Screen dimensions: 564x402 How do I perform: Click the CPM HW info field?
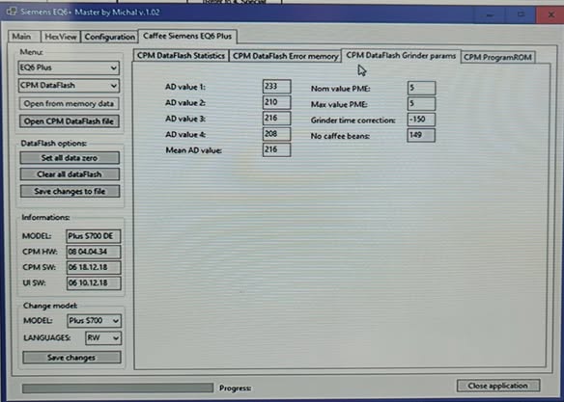click(x=94, y=252)
